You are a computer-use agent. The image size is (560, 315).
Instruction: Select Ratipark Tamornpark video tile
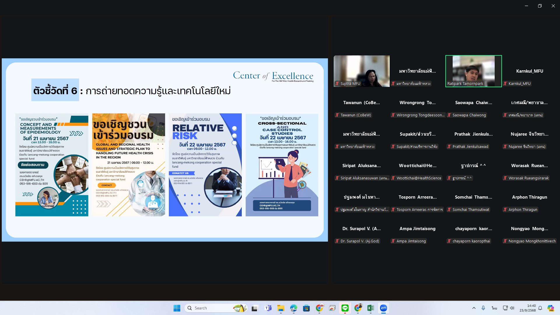click(473, 71)
